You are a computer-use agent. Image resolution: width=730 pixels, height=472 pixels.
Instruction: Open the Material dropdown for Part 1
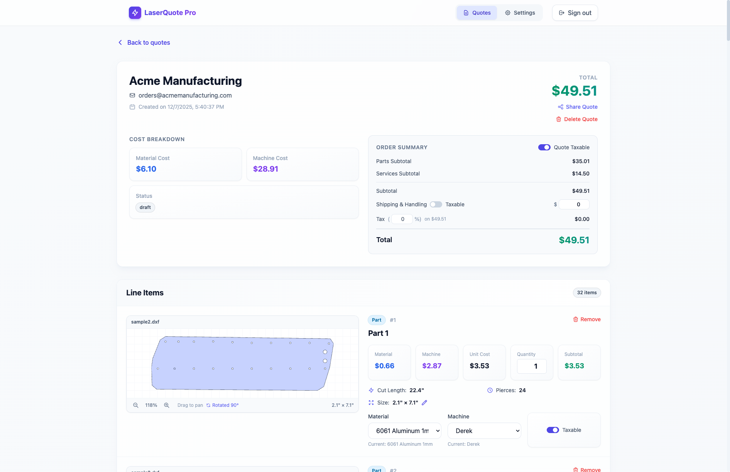[x=404, y=431]
